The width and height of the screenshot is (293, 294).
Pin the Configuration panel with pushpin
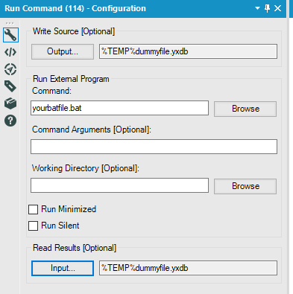coord(268,8)
